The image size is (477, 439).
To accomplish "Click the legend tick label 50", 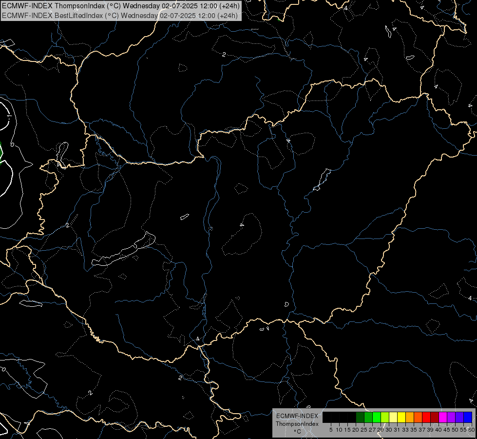I will click(x=455, y=430).
